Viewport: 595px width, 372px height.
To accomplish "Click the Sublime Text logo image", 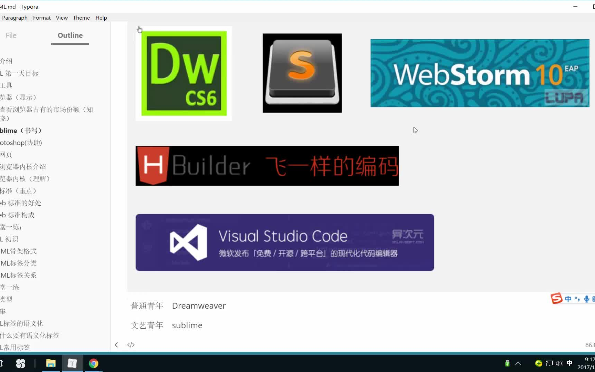I will click(x=302, y=73).
